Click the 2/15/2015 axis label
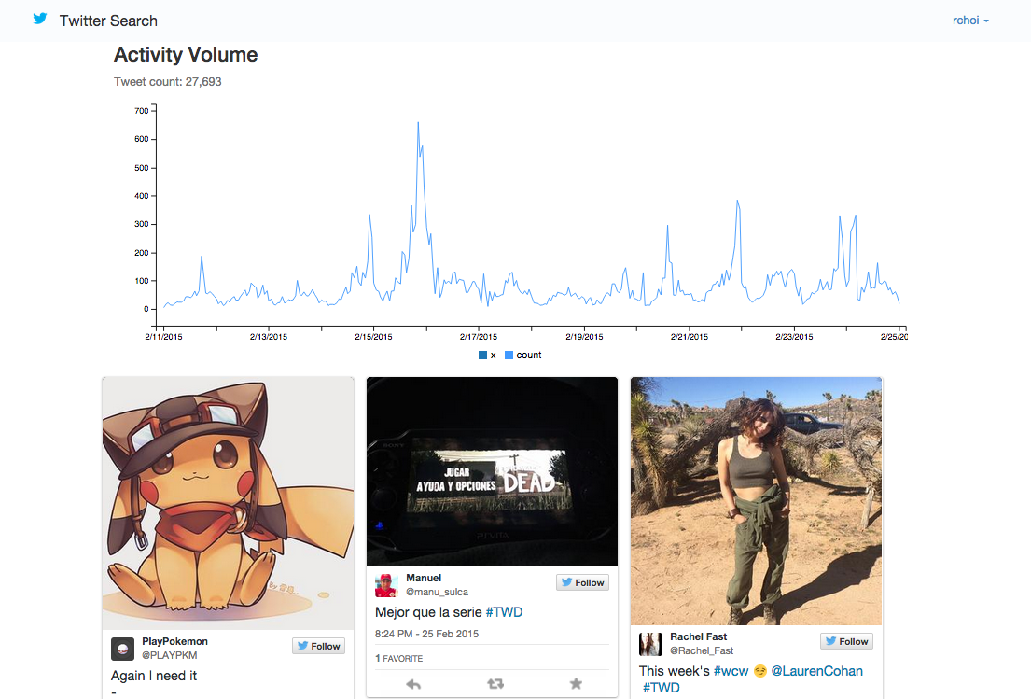 point(373,337)
